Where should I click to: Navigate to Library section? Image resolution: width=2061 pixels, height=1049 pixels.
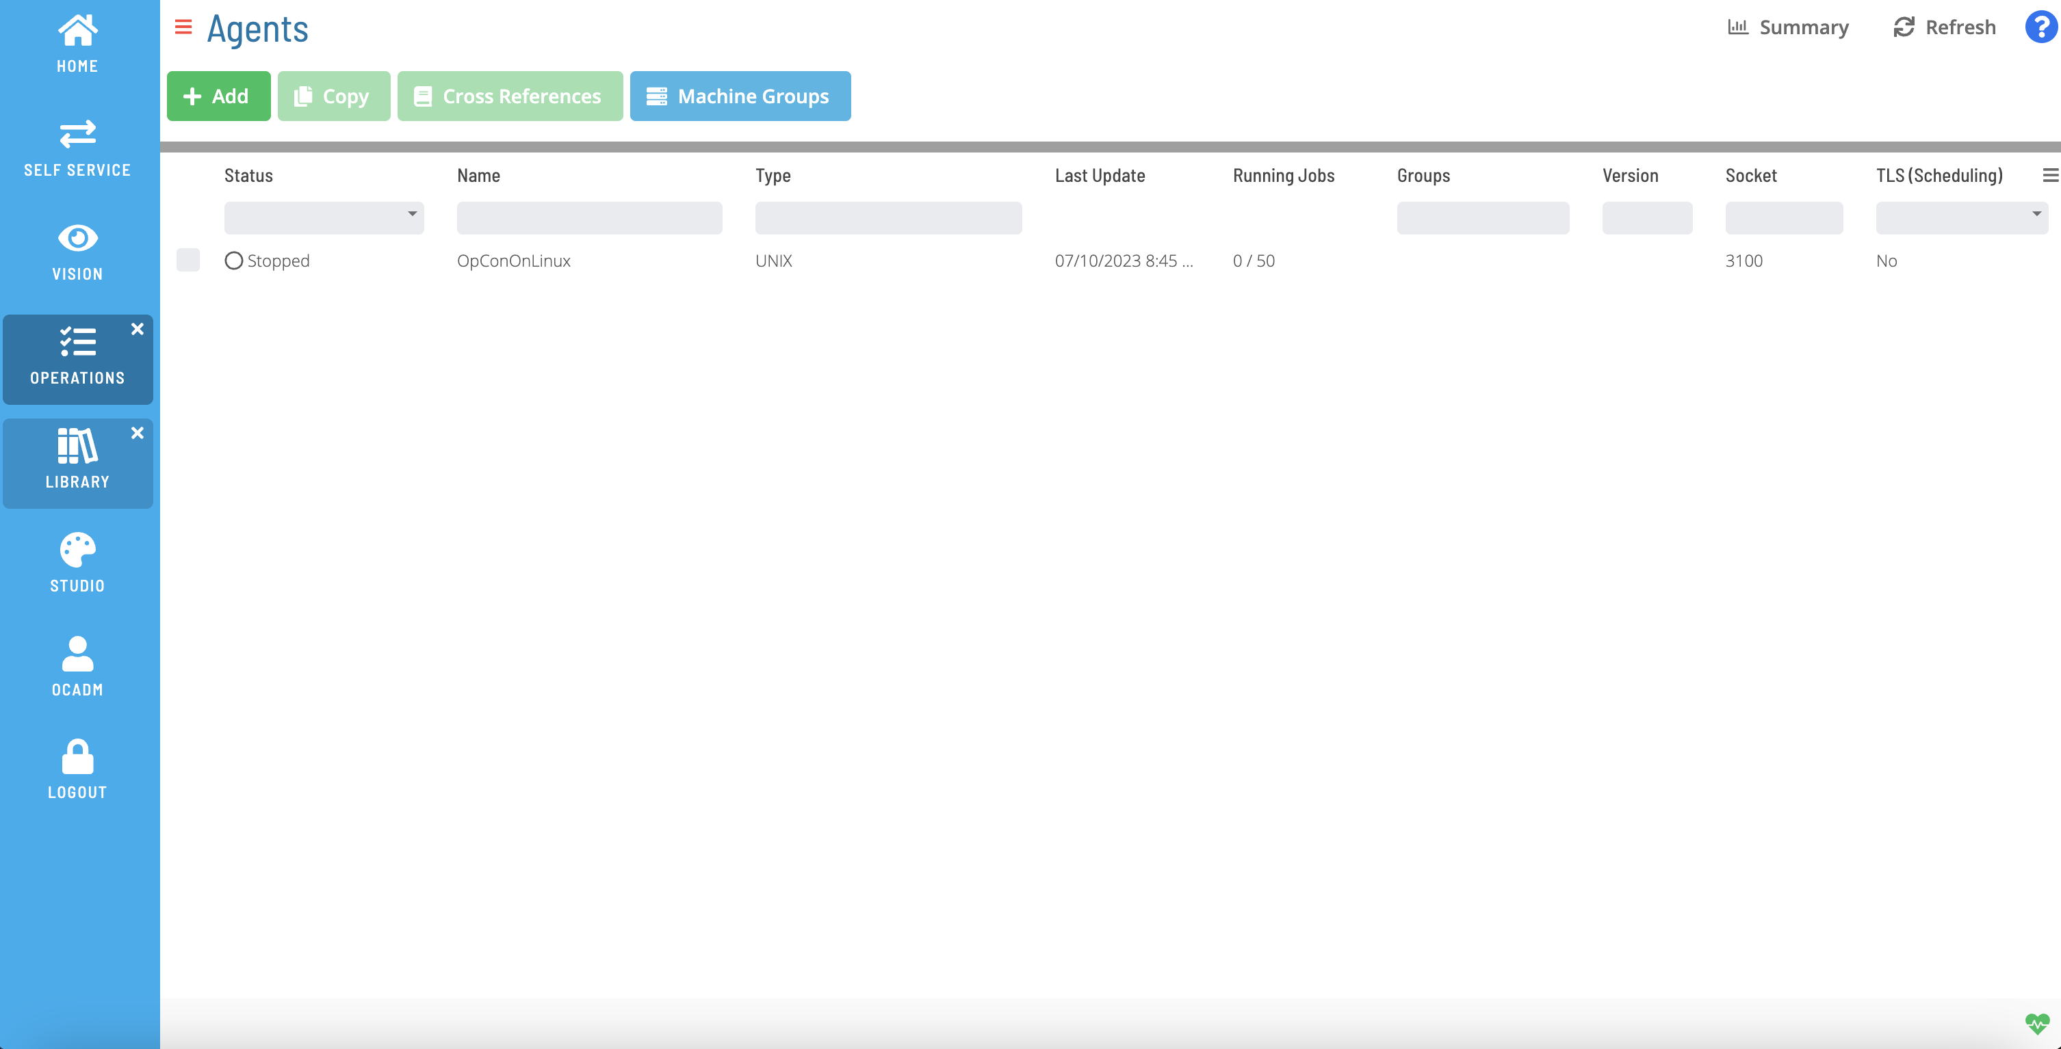(x=75, y=456)
